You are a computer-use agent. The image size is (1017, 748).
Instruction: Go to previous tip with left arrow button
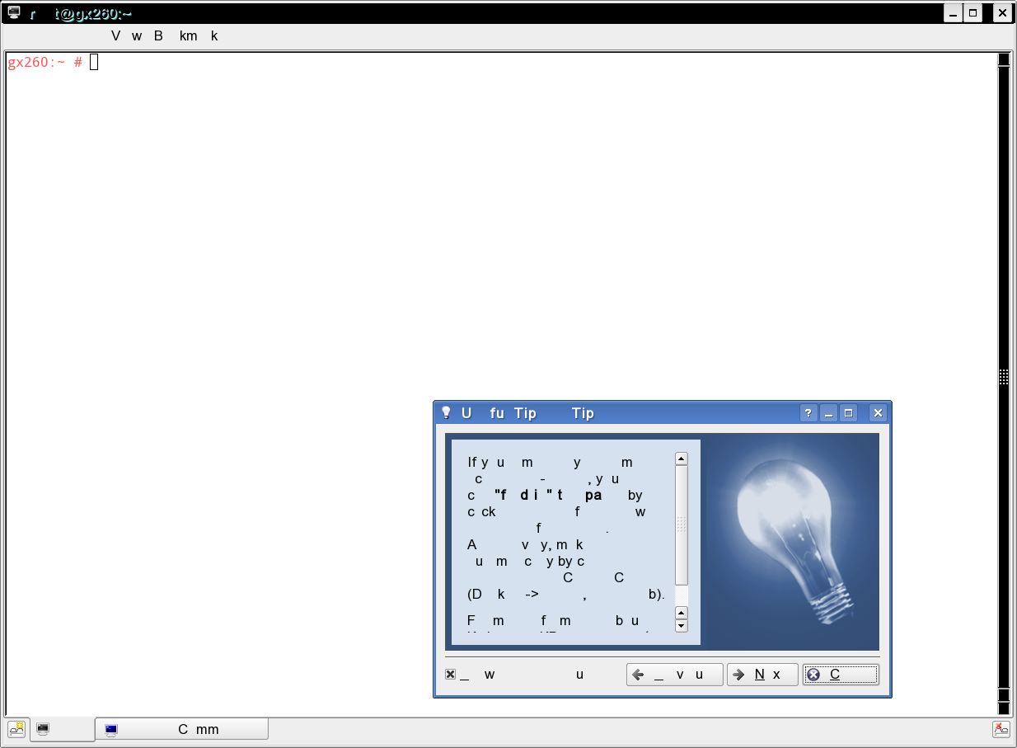[674, 675]
